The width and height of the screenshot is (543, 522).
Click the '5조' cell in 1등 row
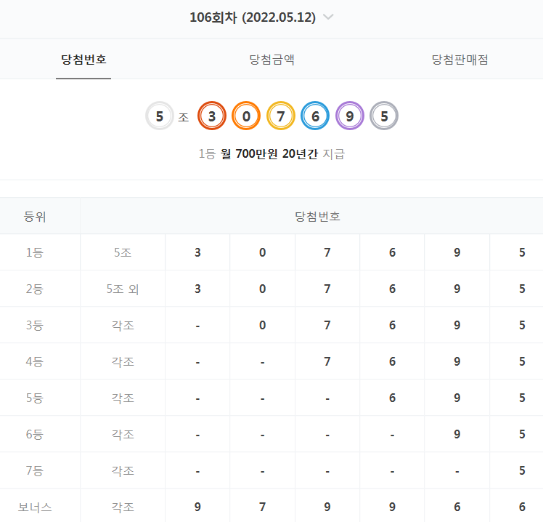click(x=123, y=252)
